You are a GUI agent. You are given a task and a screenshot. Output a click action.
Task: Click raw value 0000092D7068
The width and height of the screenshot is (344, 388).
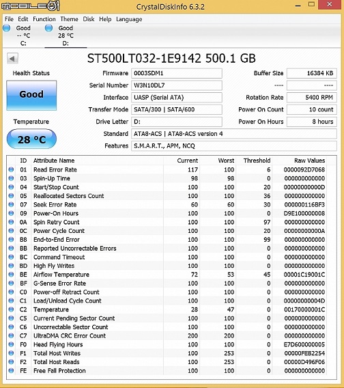(304, 169)
